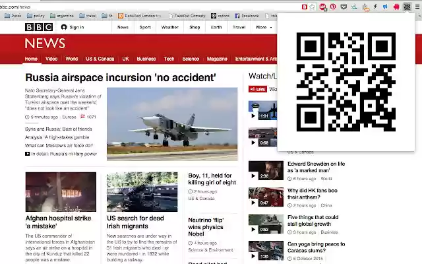Viewport: 422px width, 264px height.
Task: Open 'Syria and Russia: Best of friends' link
Action: point(59,129)
